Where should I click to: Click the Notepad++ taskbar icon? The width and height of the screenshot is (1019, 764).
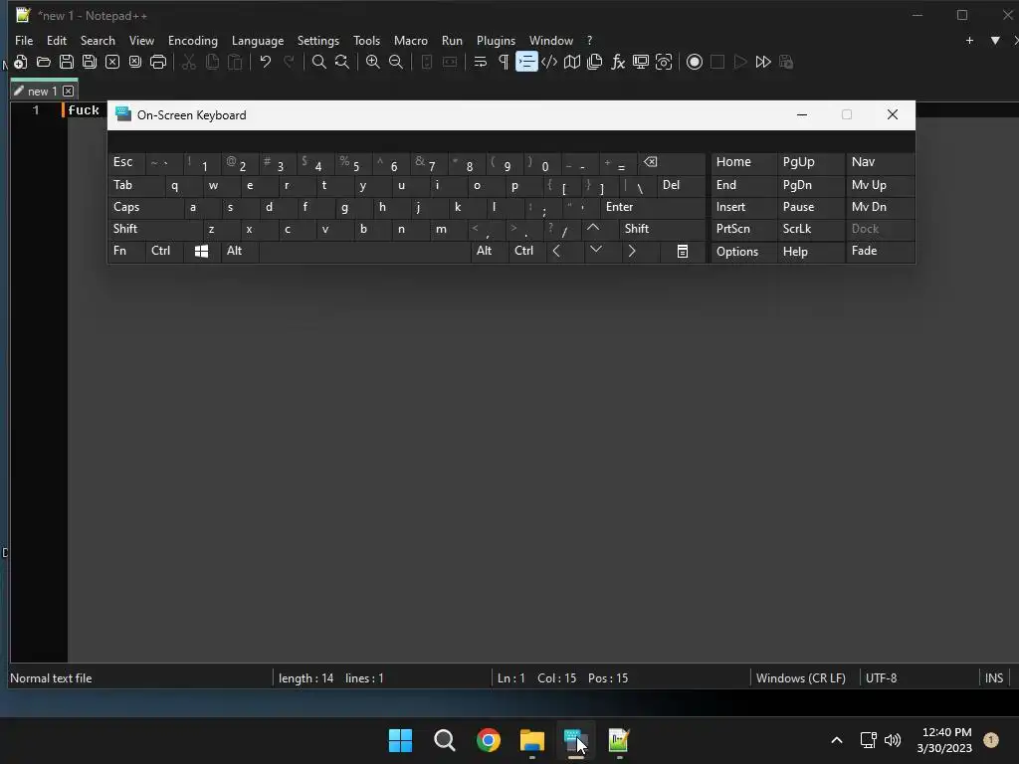pos(619,740)
